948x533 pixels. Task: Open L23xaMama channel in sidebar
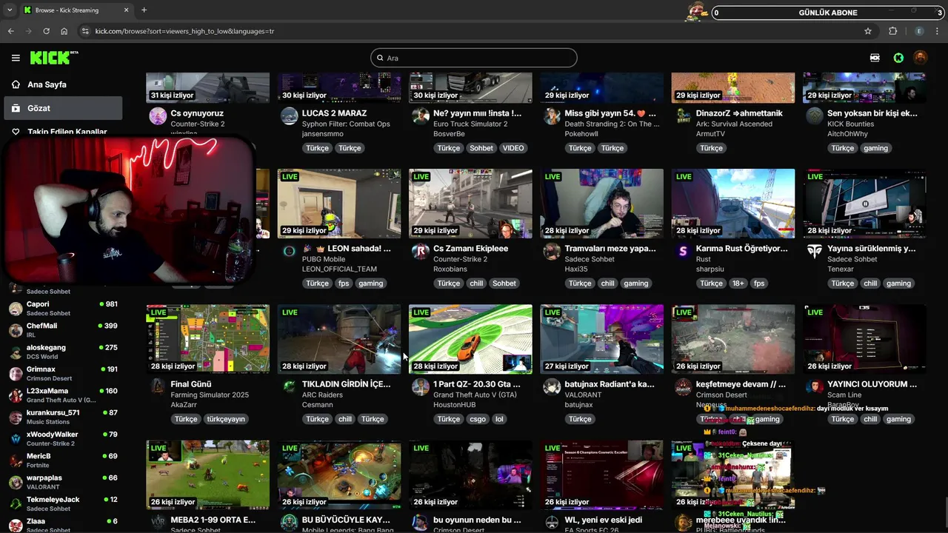(63, 395)
